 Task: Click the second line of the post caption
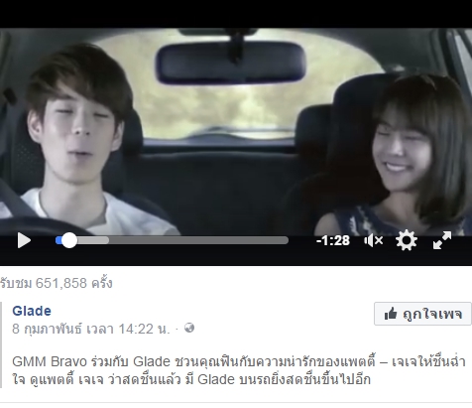coord(191,379)
